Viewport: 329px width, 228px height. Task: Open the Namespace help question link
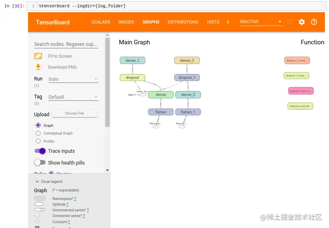point(75,199)
